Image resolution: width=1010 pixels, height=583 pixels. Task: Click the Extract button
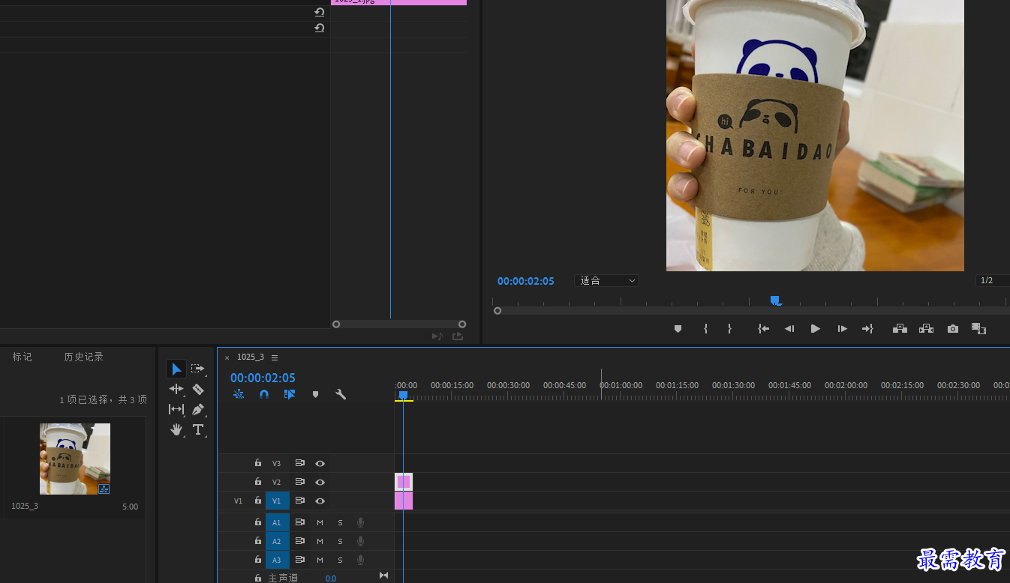tap(926, 329)
